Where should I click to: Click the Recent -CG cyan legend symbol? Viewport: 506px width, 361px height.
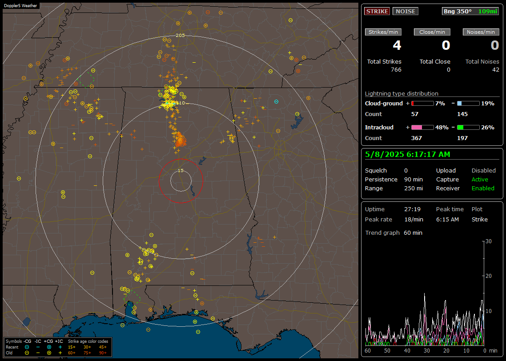[x=27, y=347]
